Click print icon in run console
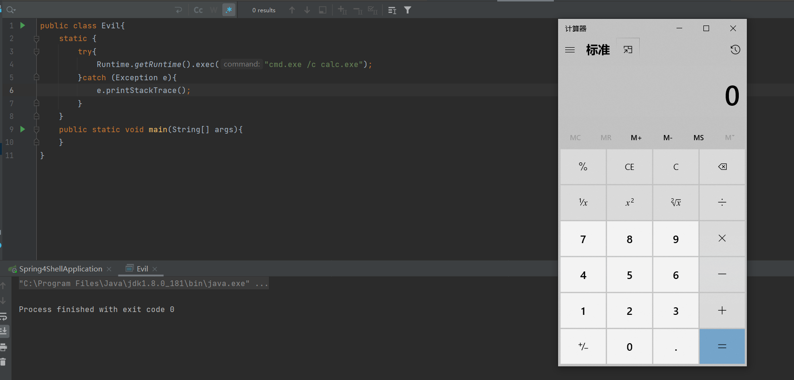The width and height of the screenshot is (794, 380). [3, 347]
